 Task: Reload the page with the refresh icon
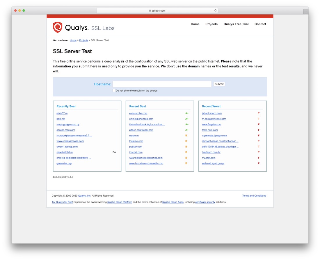(215, 10)
